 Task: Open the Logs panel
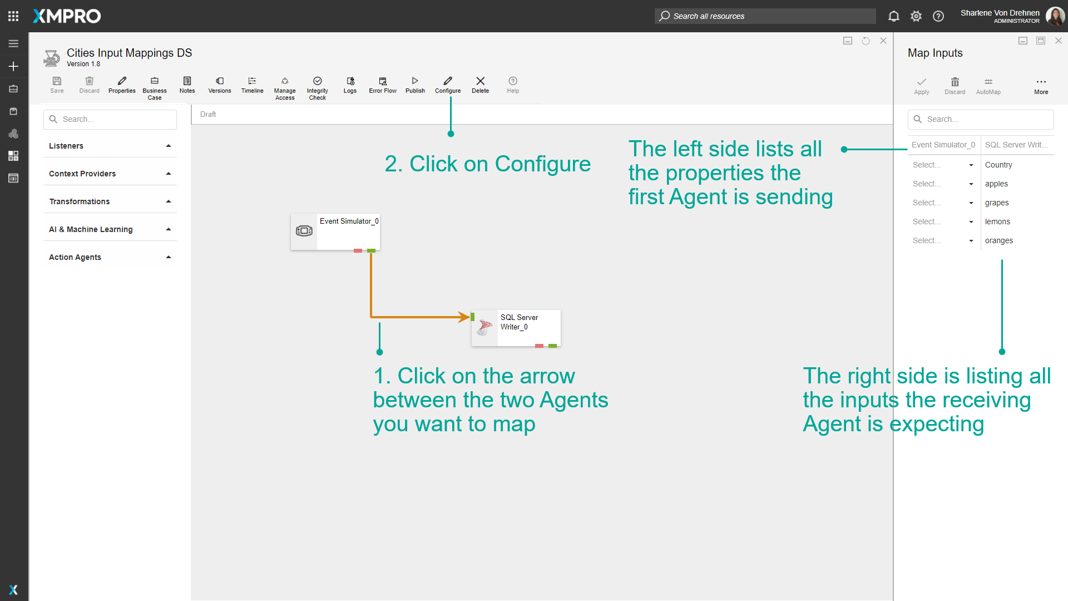point(350,85)
